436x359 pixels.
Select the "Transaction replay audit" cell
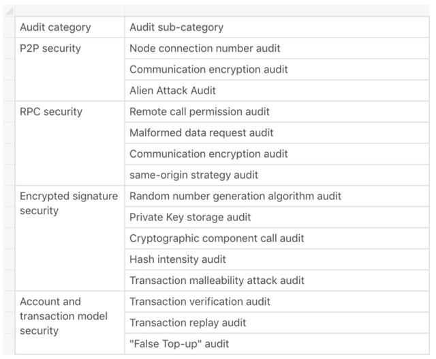click(x=277, y=323)
